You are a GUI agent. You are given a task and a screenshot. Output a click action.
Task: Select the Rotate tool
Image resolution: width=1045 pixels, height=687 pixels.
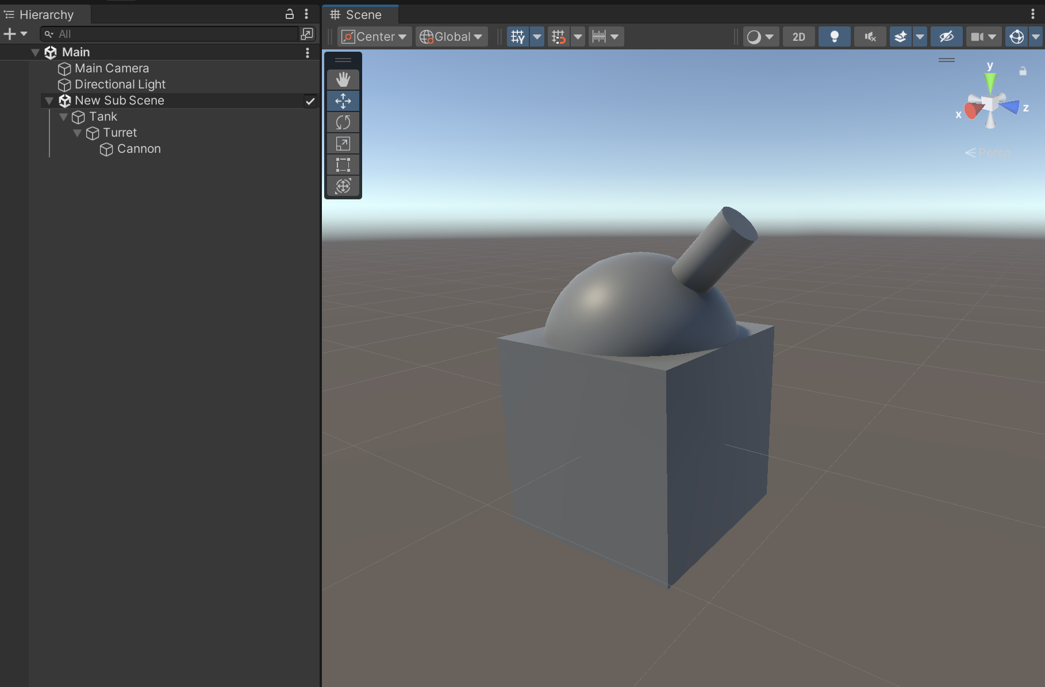click(x=343, y=122)
